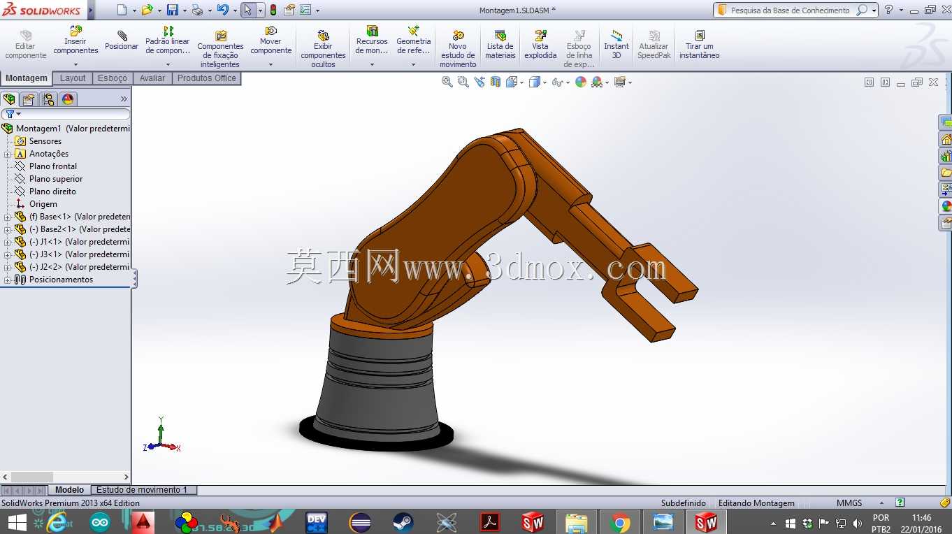The image size is (952, 534).
Task: Click the Edit Appearance color sphere icon
Action: 581,82
